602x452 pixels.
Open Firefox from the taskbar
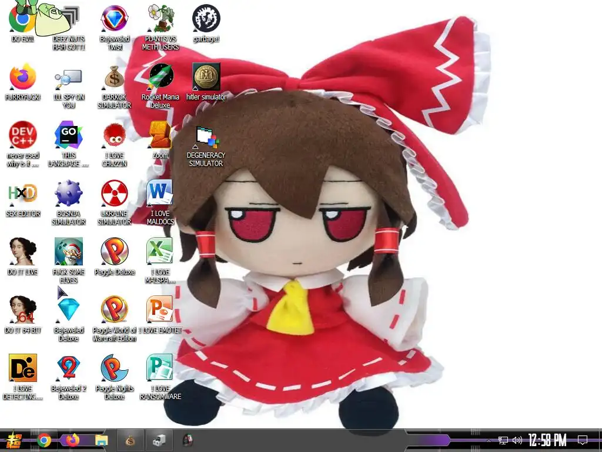72,440
